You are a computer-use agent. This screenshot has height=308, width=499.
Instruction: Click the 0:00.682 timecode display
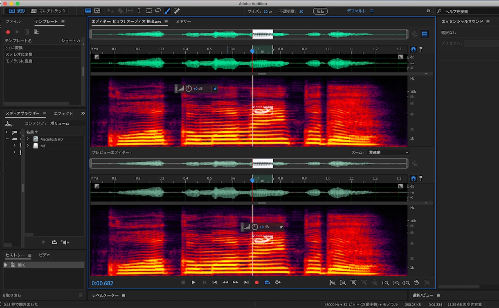102,283
